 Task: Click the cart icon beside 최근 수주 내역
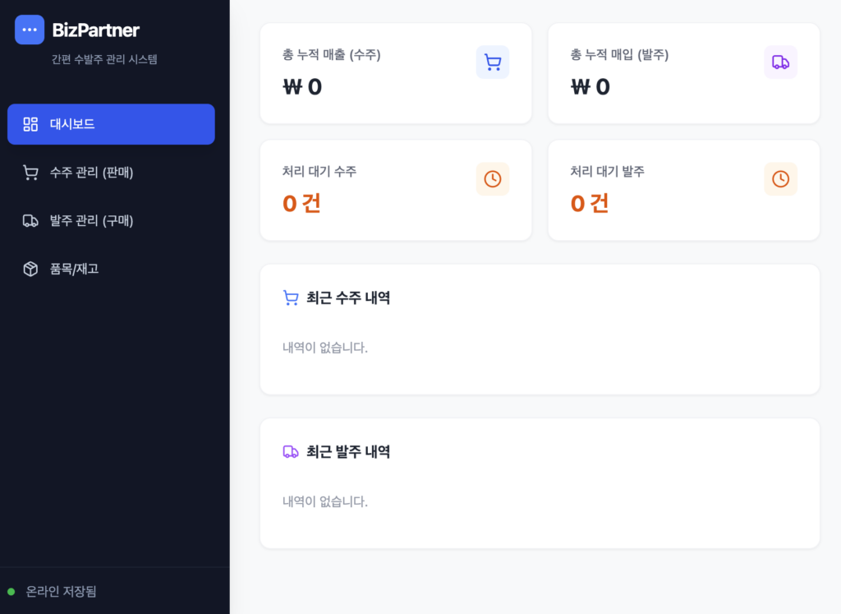pyautogui.click(x=291, y=298)
